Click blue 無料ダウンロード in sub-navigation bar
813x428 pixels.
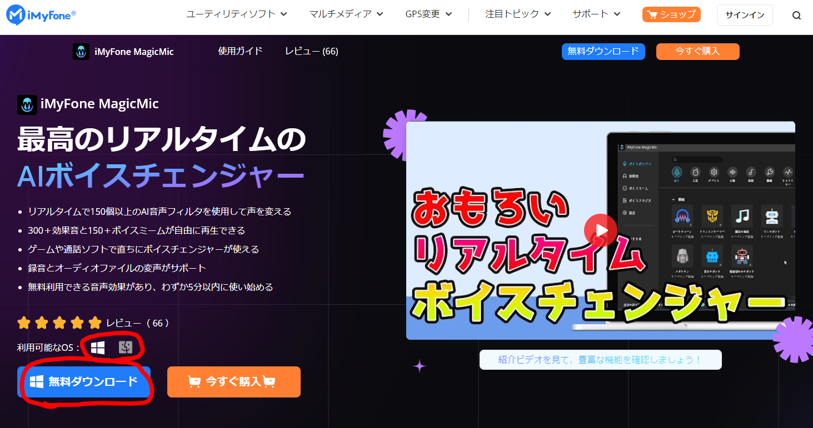(603, 51)
